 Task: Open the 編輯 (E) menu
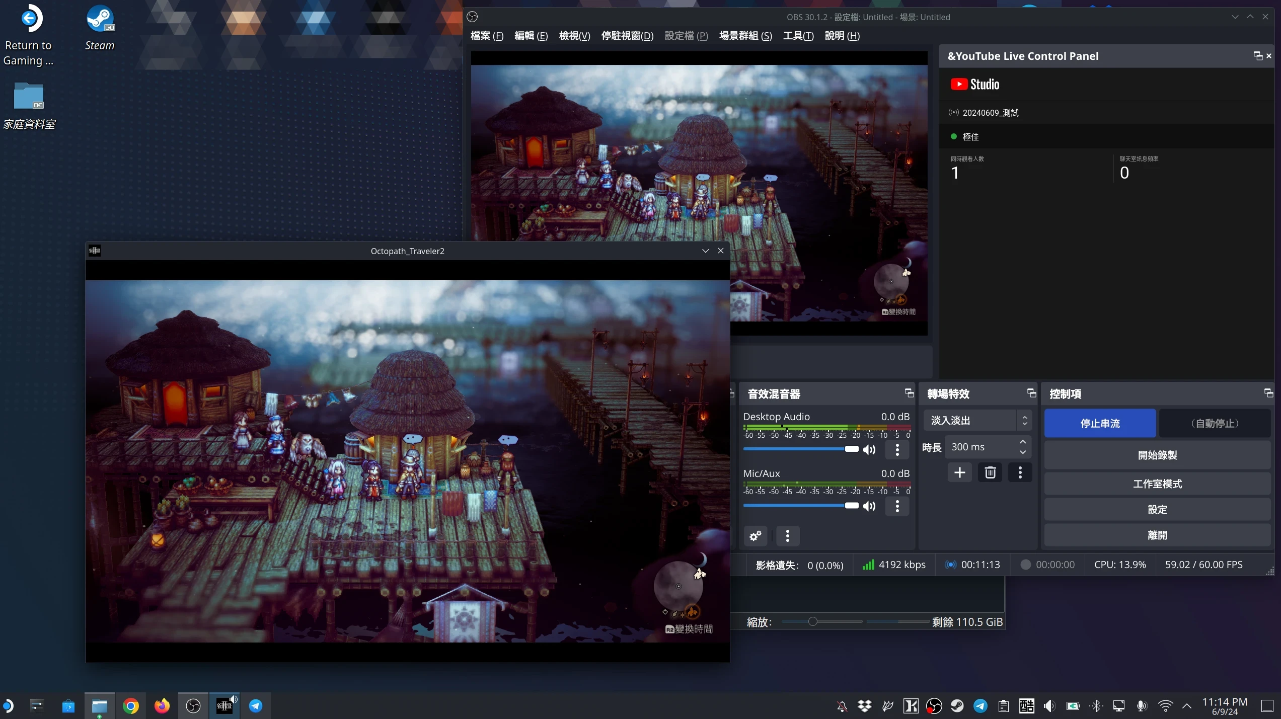point(531,36)
